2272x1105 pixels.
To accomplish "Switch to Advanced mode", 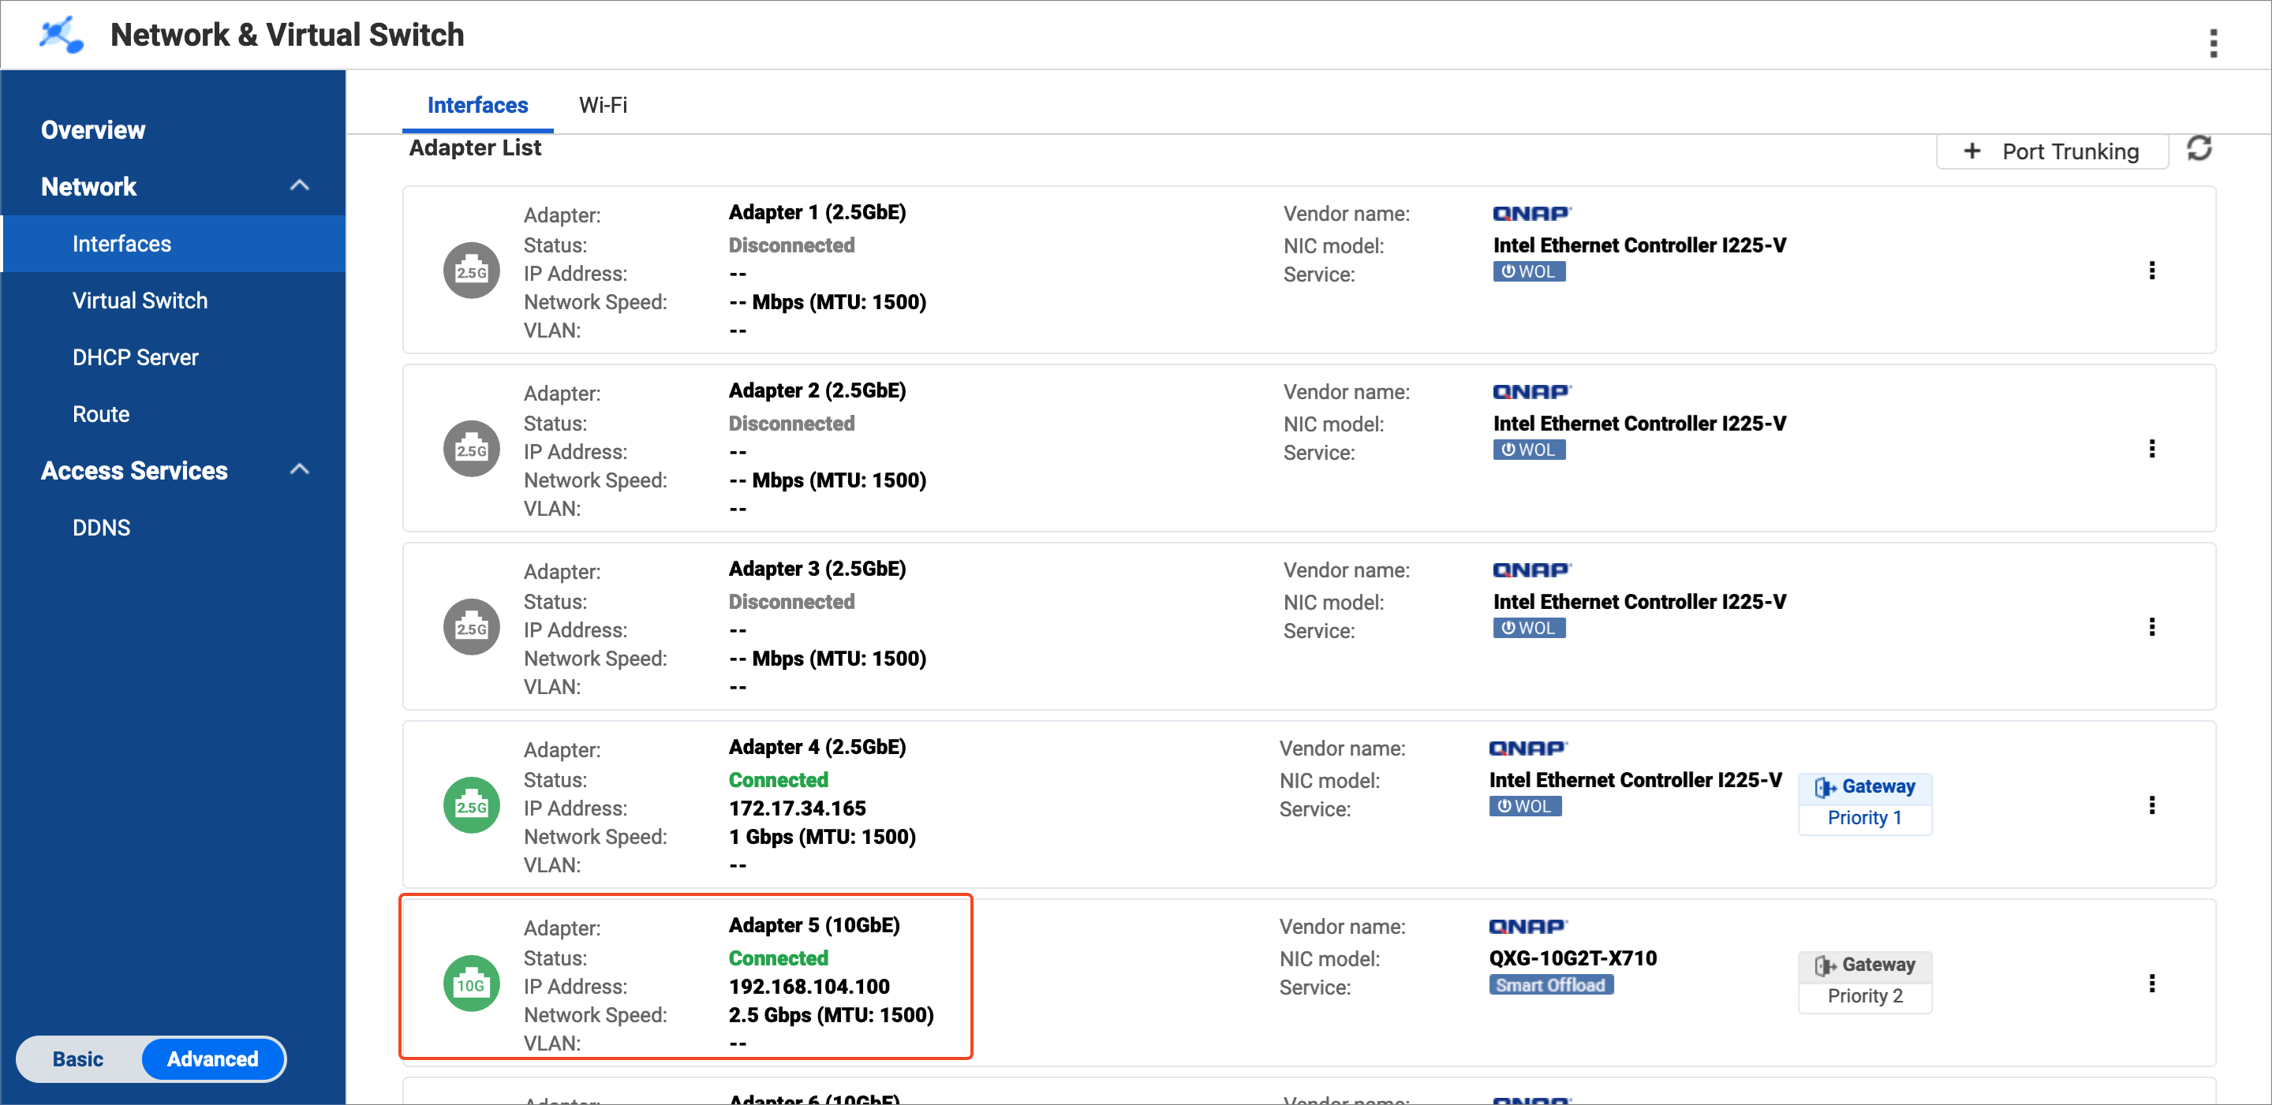I will 212,1059.
